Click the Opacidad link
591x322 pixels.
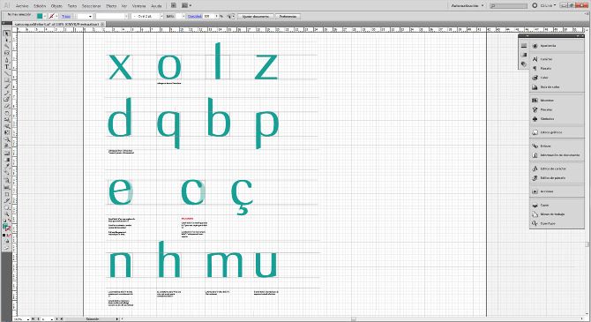[194, 17]
